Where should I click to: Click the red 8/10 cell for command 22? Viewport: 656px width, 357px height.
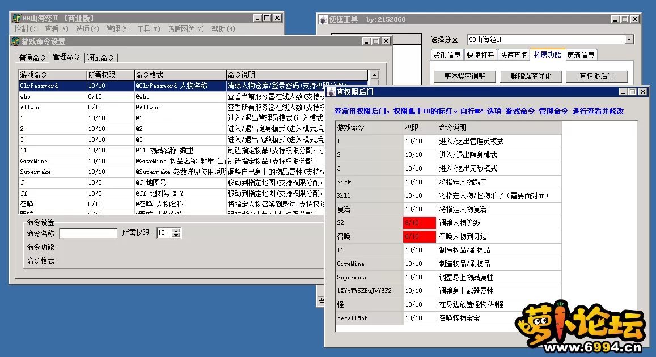[x=419, y=223]
